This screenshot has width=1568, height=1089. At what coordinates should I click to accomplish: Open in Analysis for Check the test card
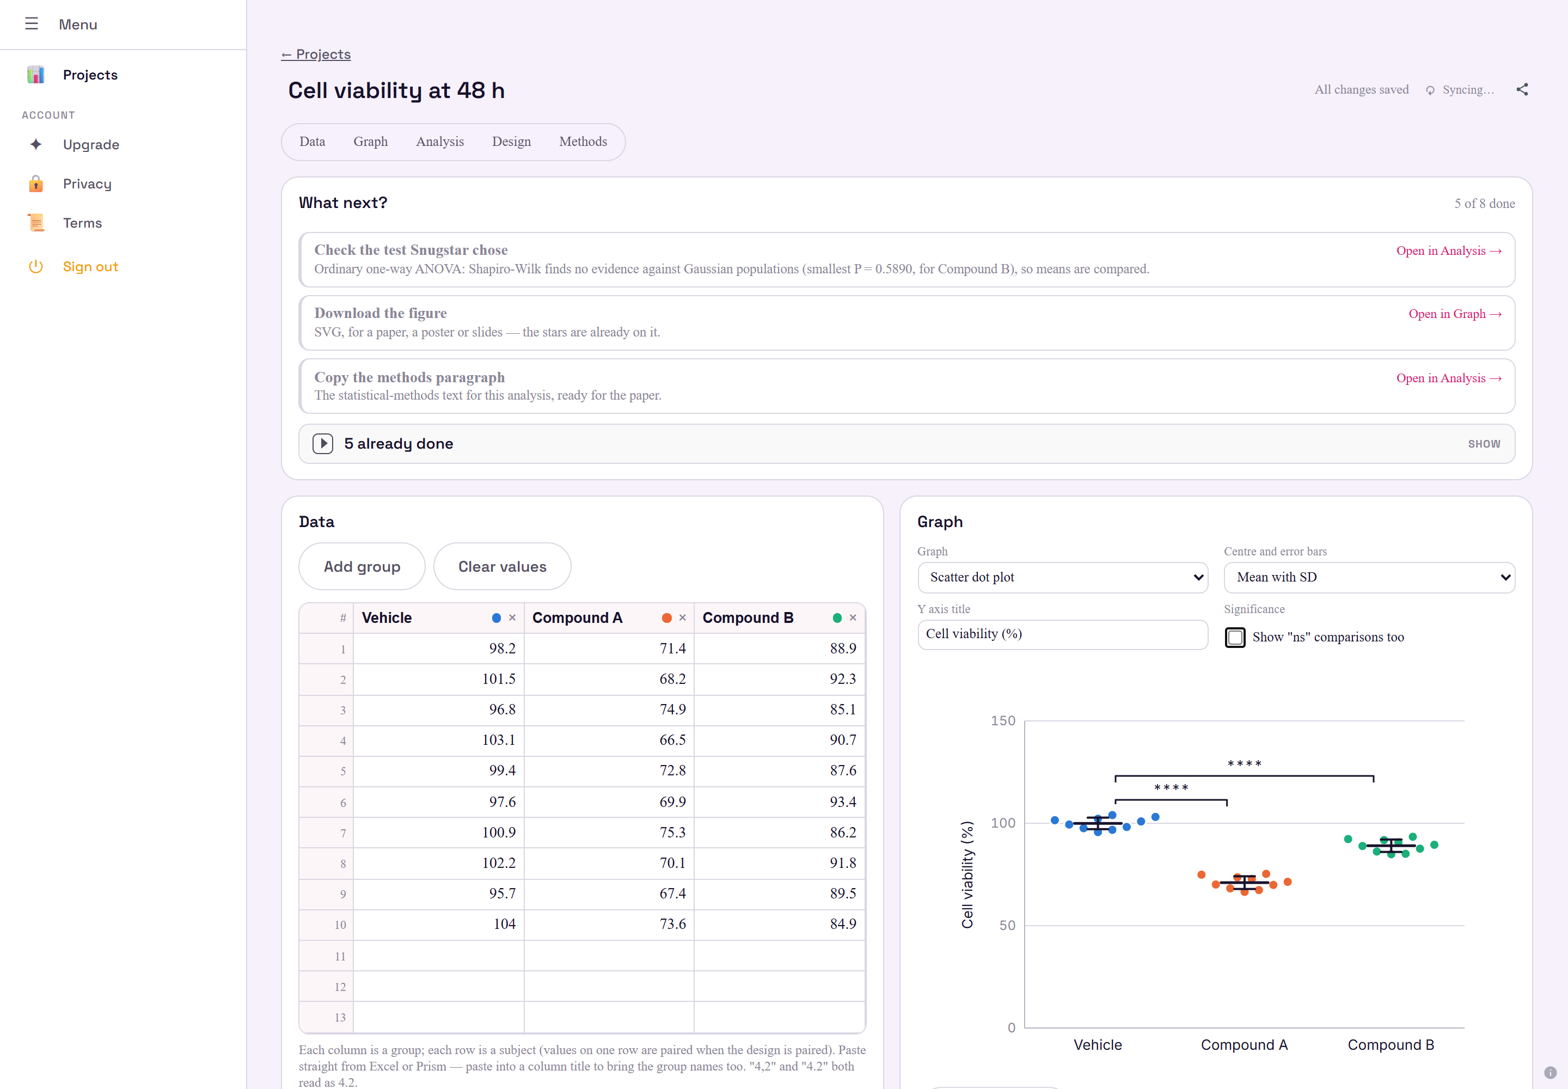click(1449, 250)
